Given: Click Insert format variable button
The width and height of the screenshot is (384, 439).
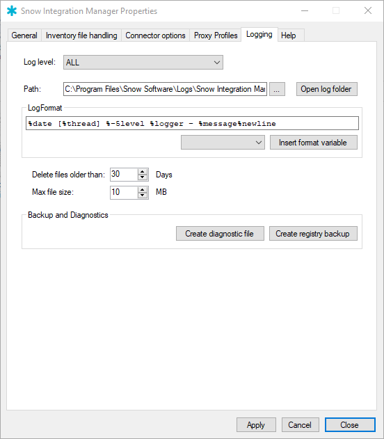Looking at the screenshot, I should tap(314, 143).
